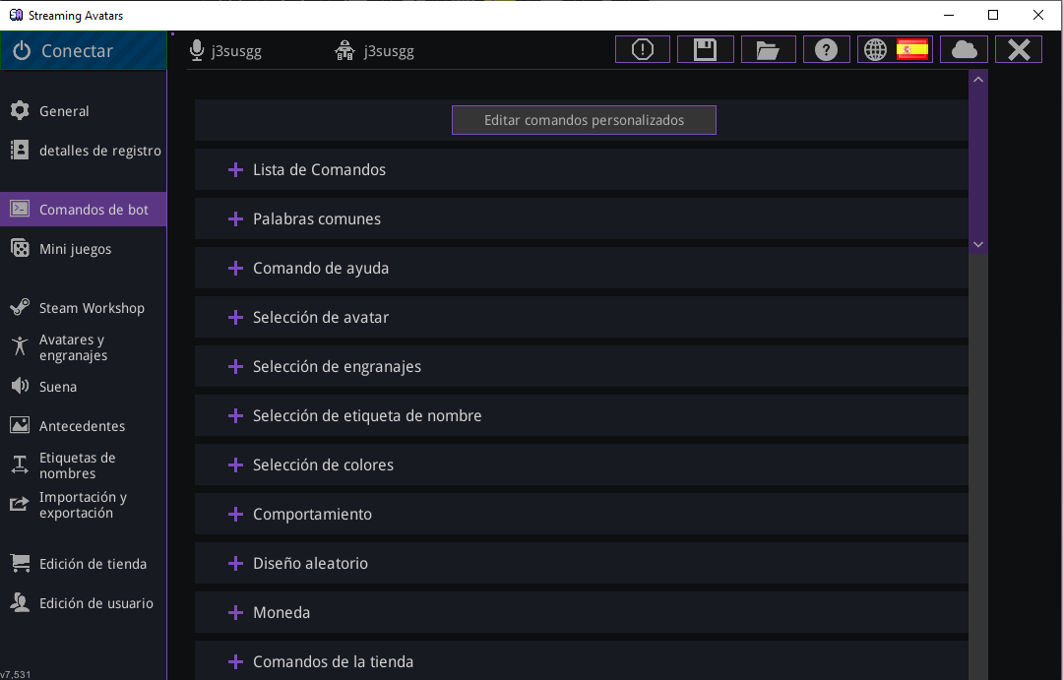The width and height of the screenshot is (1063, 680).
Task: Select the shopping cart icon for Edición de tienda
Action: pyautogui.click(x=20, y=563)
